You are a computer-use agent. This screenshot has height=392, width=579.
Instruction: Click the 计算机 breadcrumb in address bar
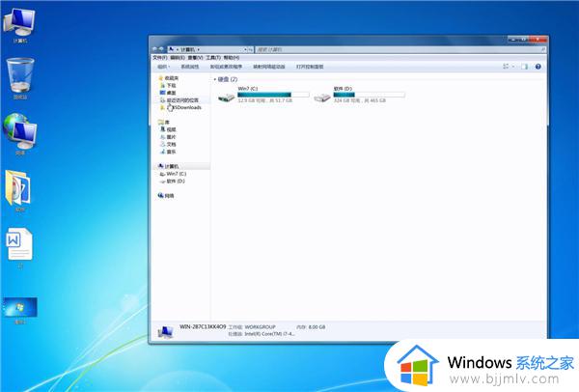(187, 49)
